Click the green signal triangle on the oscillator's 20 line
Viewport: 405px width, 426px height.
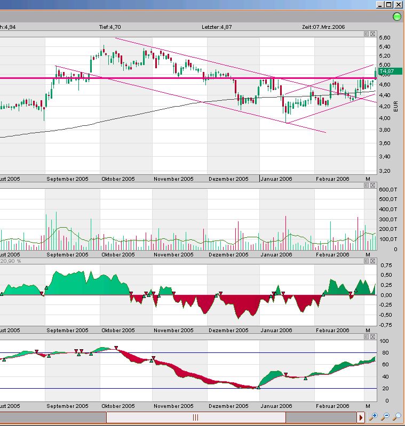[258, 388]
